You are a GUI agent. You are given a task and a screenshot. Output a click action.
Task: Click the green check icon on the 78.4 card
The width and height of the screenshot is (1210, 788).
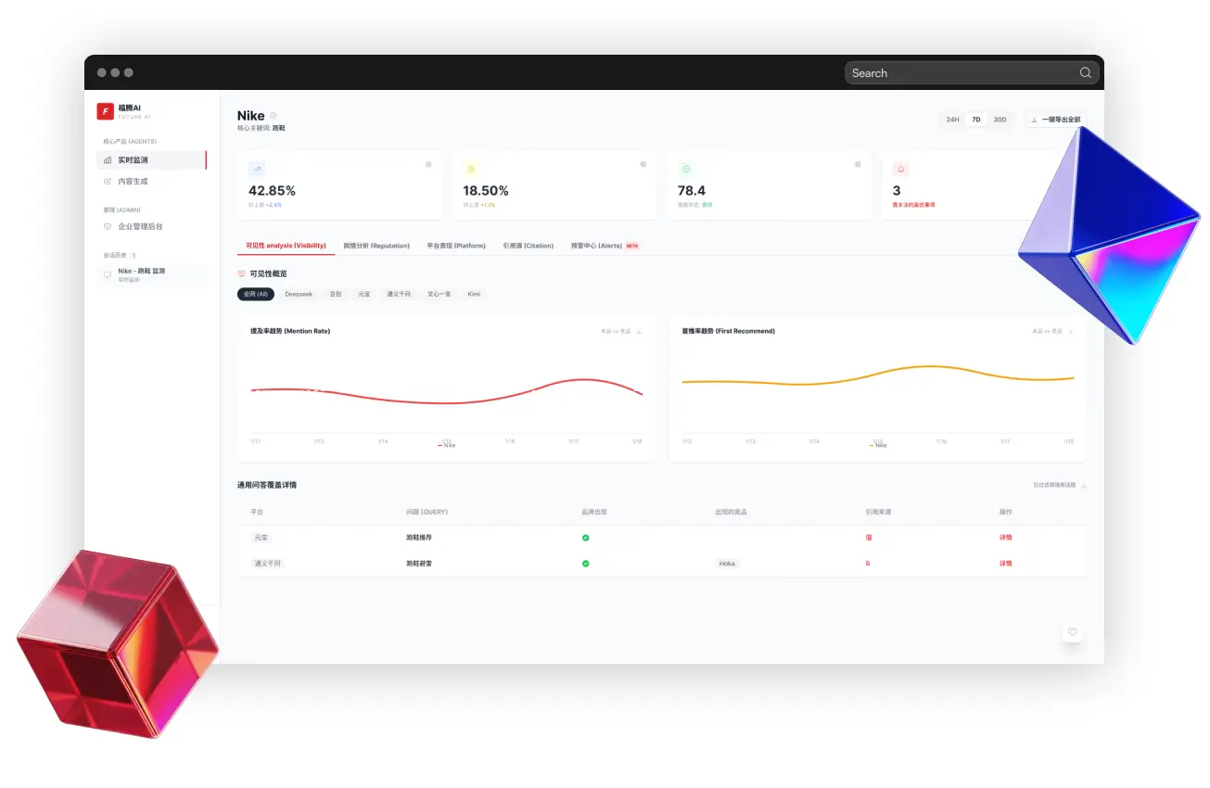(686, 169)
